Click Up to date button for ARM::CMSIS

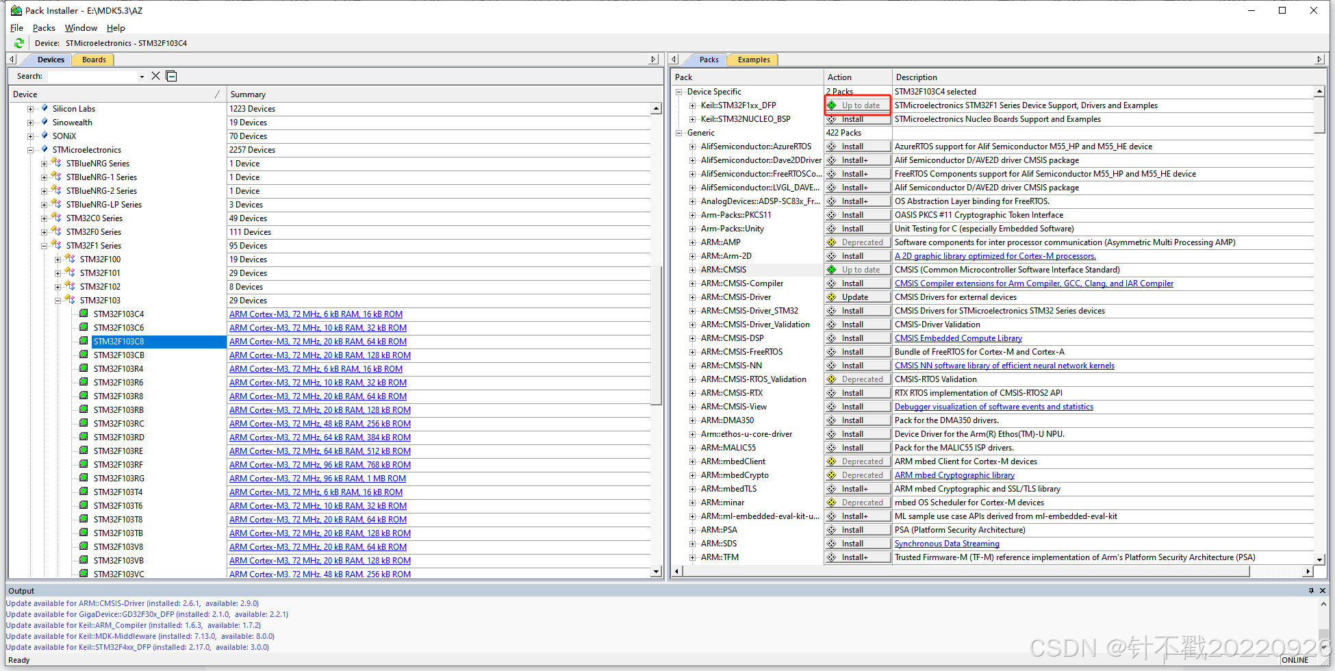click(858, 270)
